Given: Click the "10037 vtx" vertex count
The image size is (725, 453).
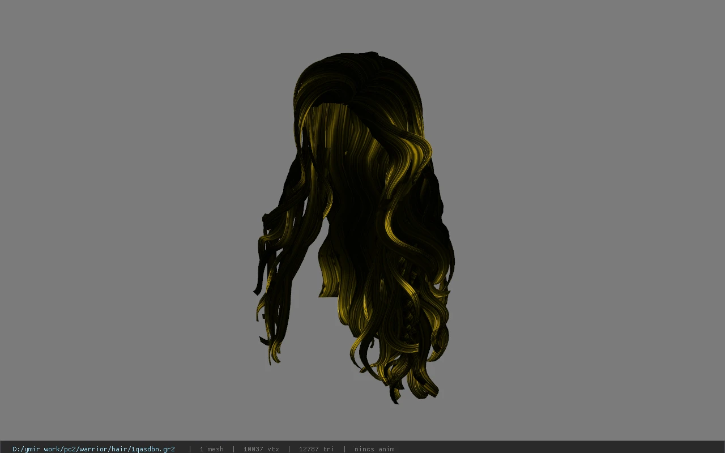Looking at the screenshot, I should point(261,449).
